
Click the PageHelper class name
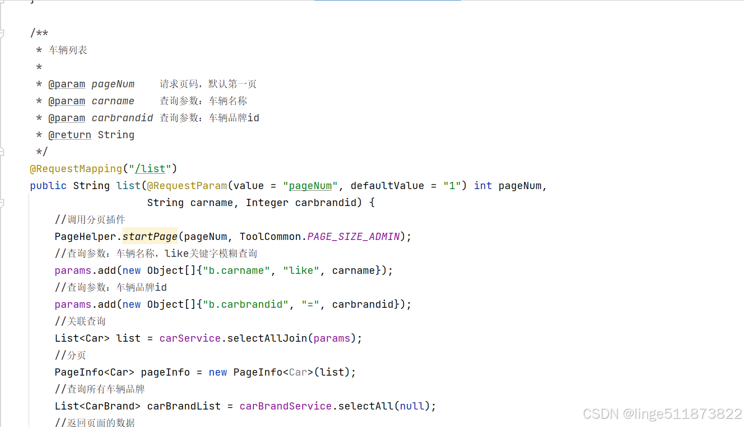pyautogui.click(x=85, y=236)
